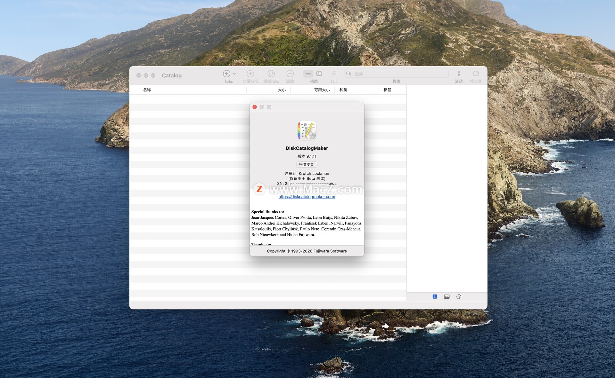Click the Delete (删除) minus icon
615x378 pixels.
pyautogui.click(x=290, y=74)
